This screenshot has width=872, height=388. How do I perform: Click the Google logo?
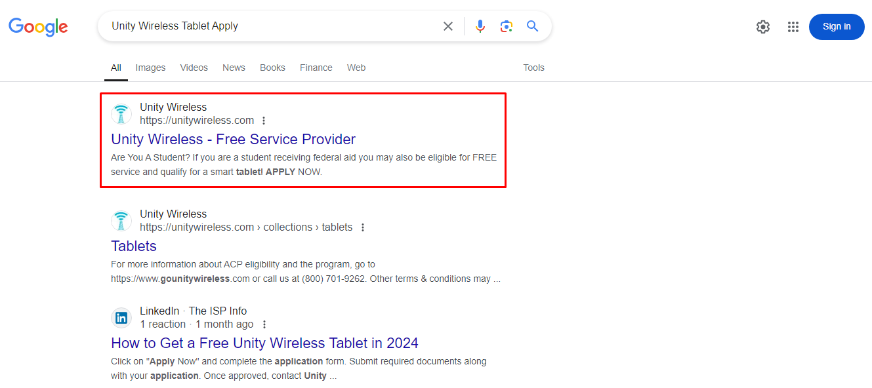(38, 27)
